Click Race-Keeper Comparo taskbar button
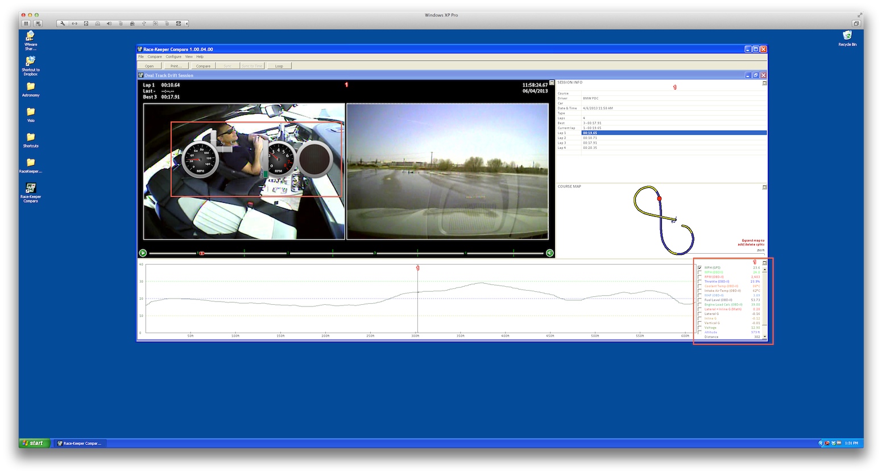The image size is (882, 474). (81, 443)
